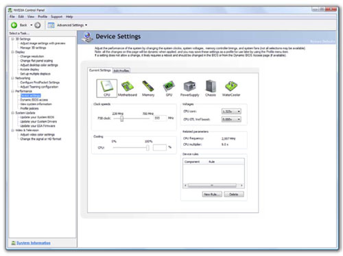The width and height of the screenshot is (343, 256).
Task: Open Profile policies
Action: [x=29, y=108]
